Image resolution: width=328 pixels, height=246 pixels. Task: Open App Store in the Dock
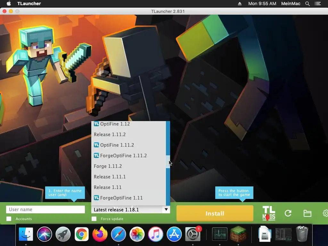pos(174,234)
